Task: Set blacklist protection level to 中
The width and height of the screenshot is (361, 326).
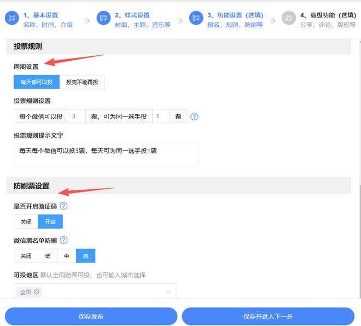Action: 66,255
